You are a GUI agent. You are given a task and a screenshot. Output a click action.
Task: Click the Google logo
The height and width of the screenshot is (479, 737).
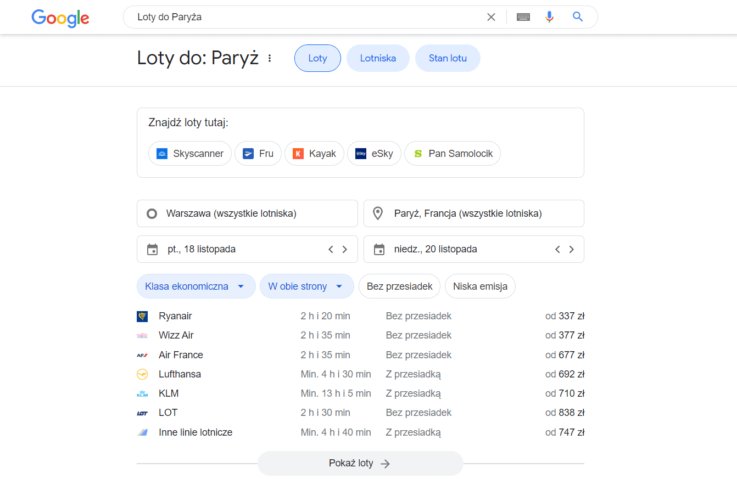pos(60,18)
